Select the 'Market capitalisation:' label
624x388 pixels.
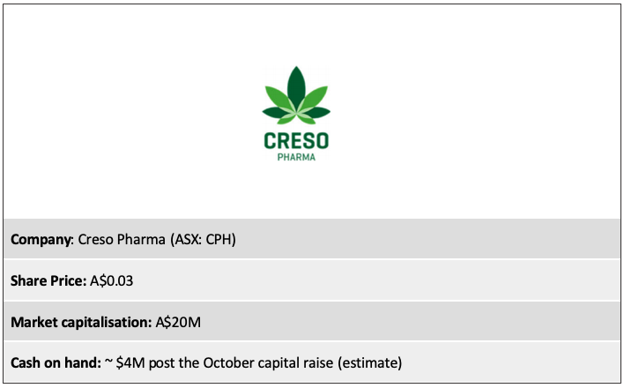(81, 322)
